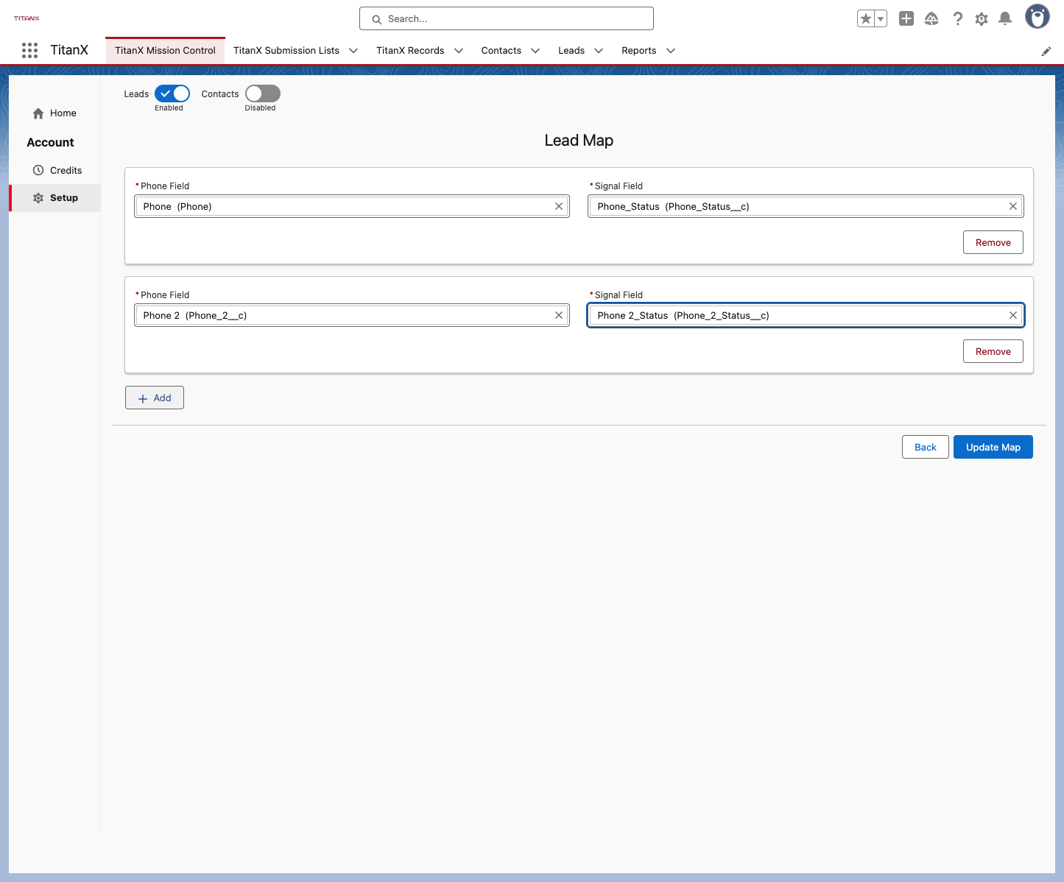This screenshot has height=882, width=1064.
Task: Click the Update Map button
Action: coord(993,447)
